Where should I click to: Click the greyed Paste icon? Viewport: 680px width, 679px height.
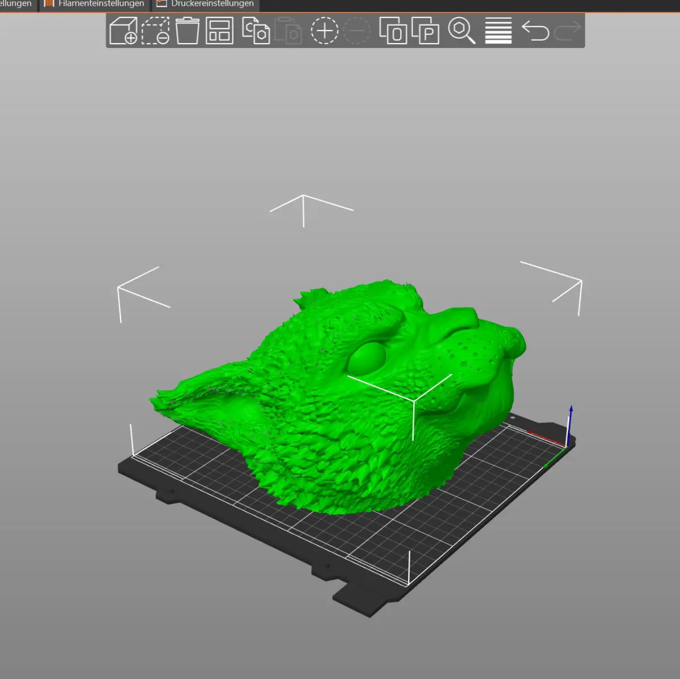click(288, 31)
